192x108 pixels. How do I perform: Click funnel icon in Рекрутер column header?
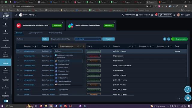point(55,46)
